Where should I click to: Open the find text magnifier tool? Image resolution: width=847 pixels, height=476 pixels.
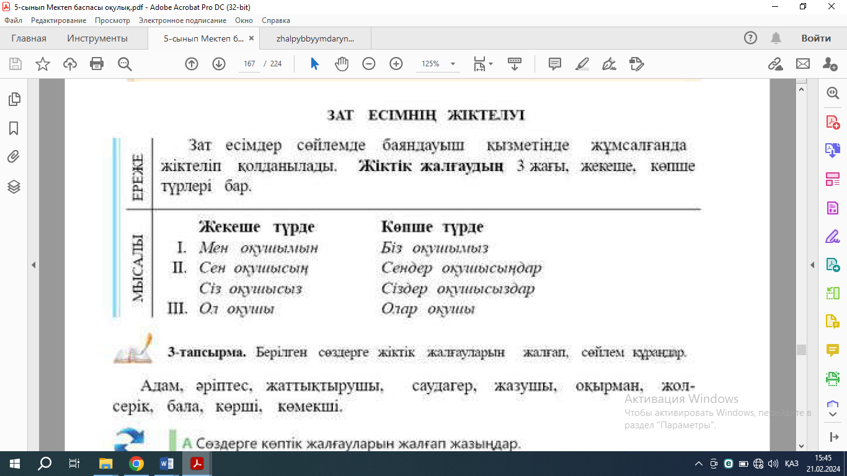pyautogui.click(x=125, y=64)
